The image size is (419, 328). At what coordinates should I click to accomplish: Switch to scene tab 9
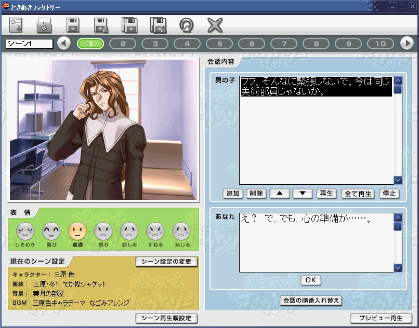(x=348, y=44)
